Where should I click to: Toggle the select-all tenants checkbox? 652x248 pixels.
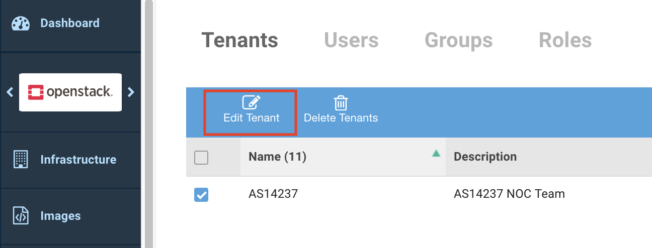(201, 158)
